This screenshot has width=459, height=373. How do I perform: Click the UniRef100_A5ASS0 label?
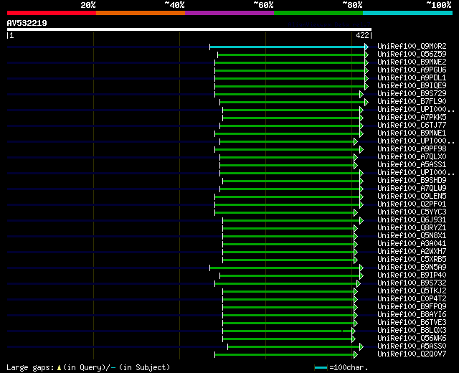click(412, 346)
